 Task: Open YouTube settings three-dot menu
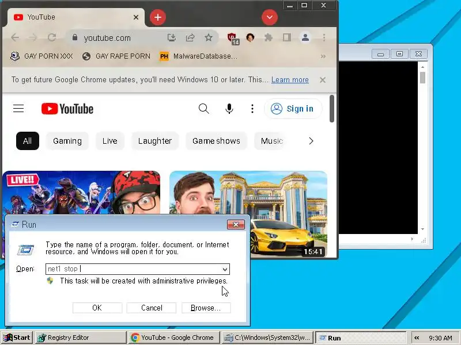coord(252,109)
